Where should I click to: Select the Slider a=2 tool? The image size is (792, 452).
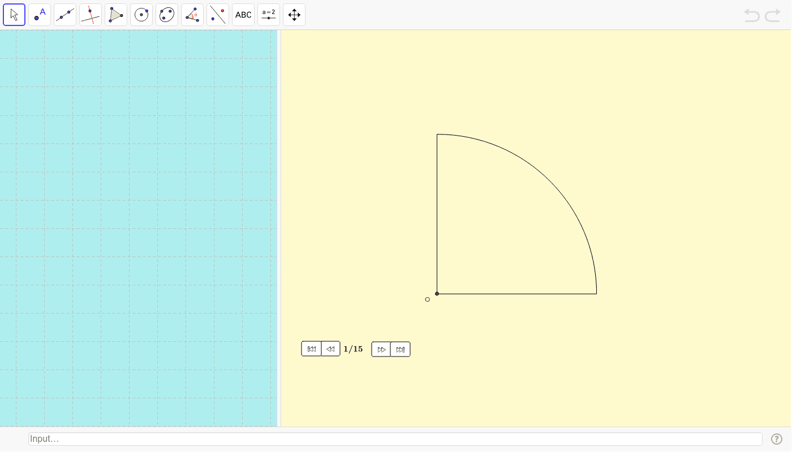tap(269, 15)
